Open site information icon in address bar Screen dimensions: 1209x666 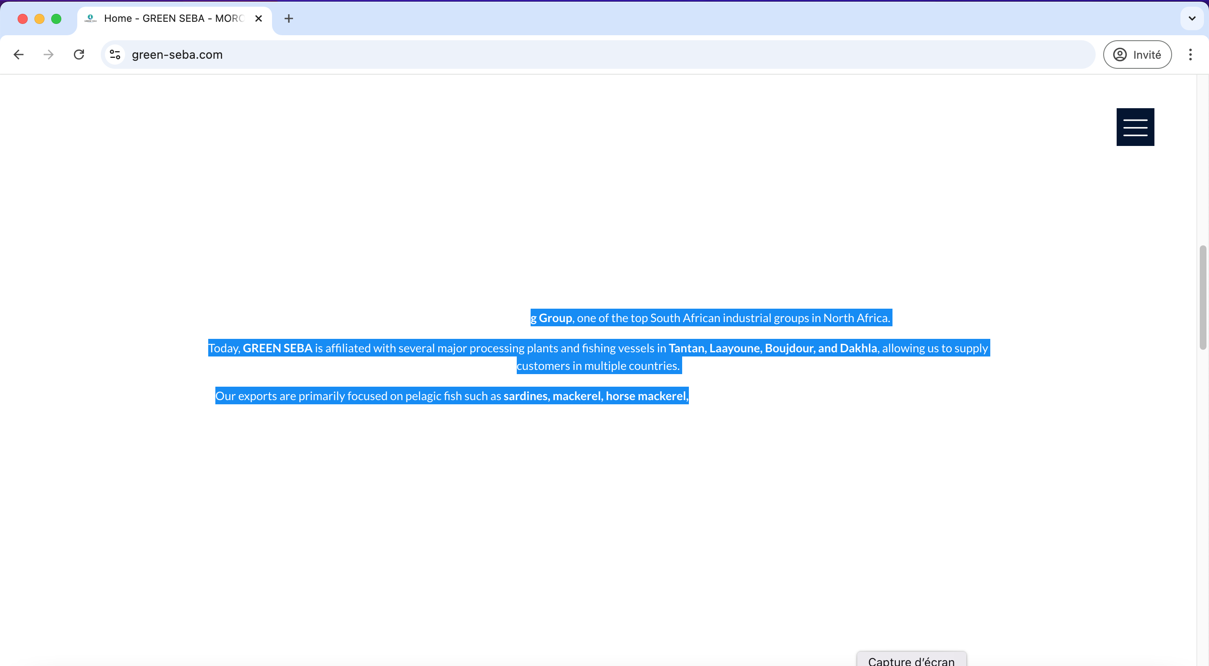pos(115,55)
